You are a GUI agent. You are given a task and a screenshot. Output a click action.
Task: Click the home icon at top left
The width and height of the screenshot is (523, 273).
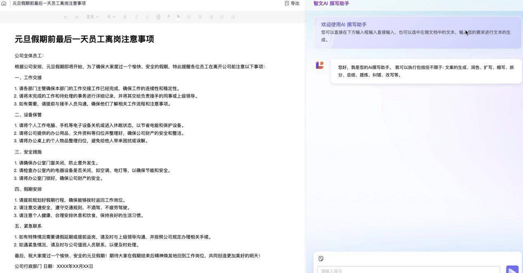click(4, 3)
